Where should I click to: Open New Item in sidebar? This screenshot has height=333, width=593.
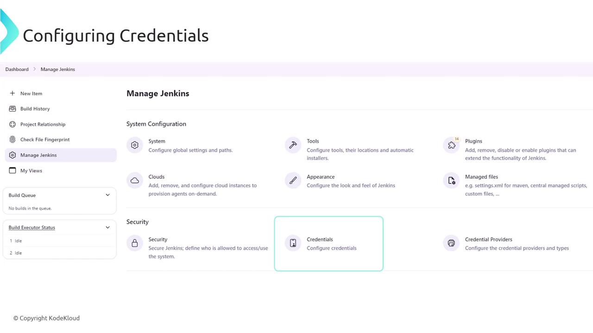31,93
